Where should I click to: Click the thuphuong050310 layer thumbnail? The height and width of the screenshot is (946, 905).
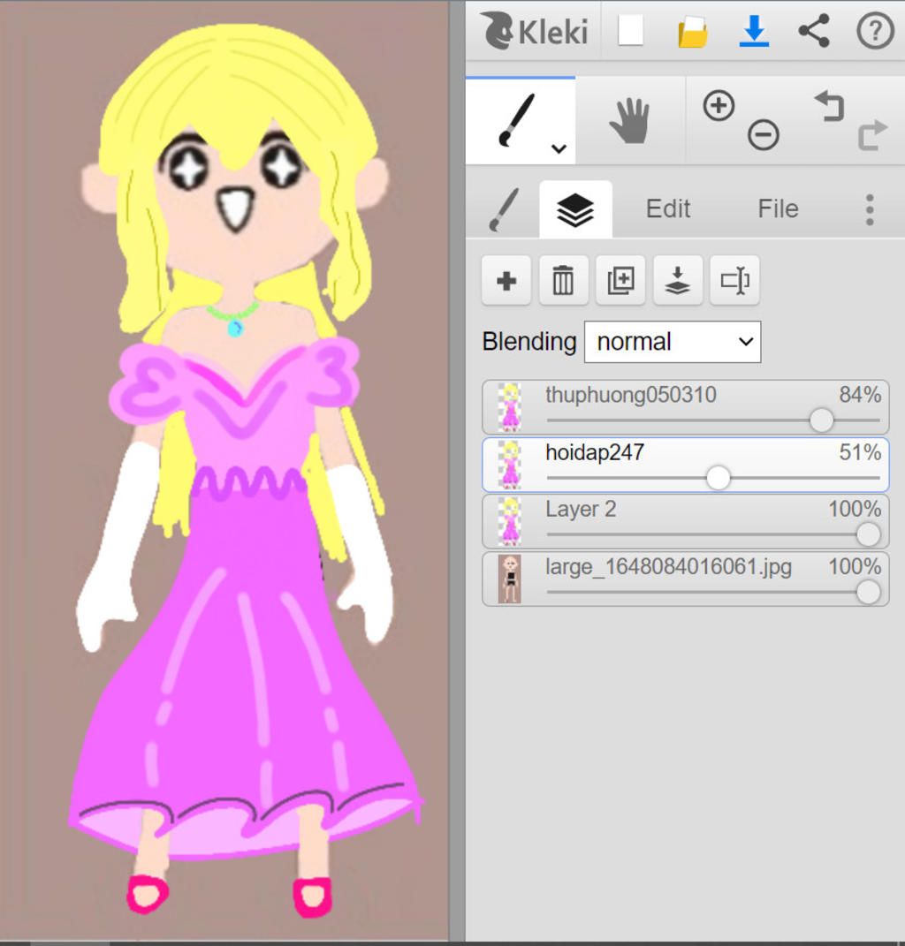point(510,407)
